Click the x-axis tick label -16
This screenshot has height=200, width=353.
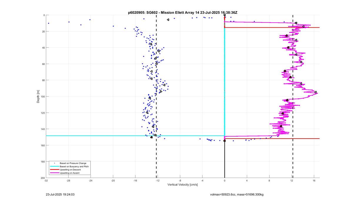135,181
